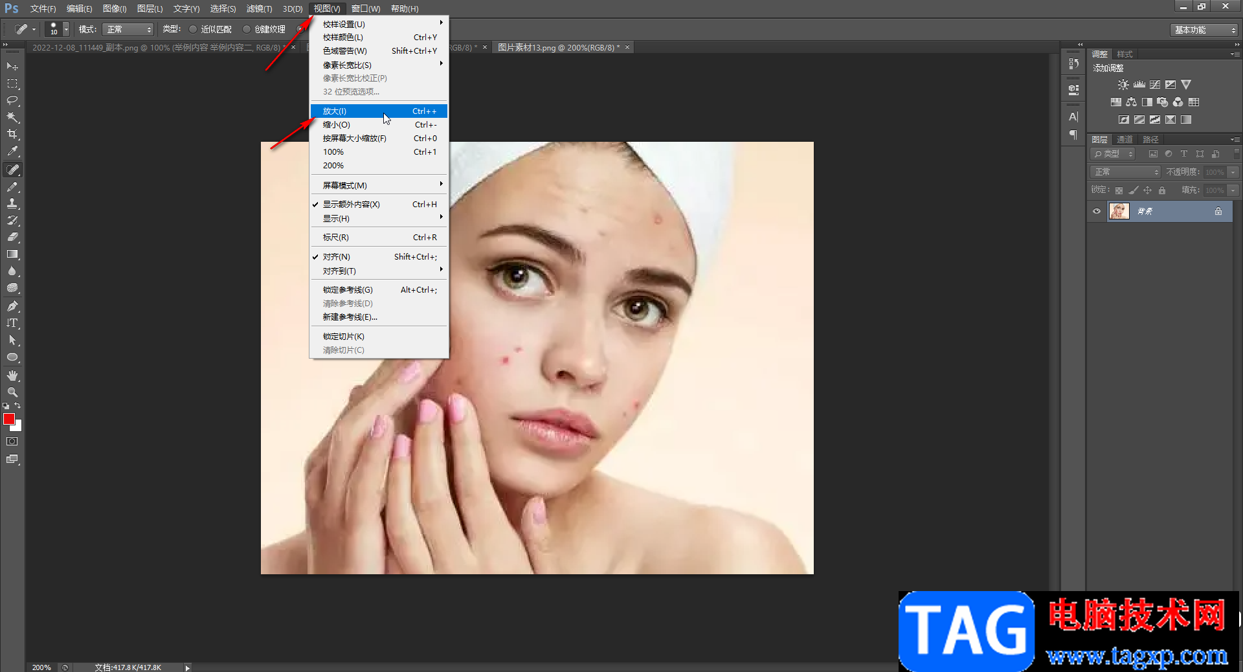Select the Pen tool

[12, 306]
